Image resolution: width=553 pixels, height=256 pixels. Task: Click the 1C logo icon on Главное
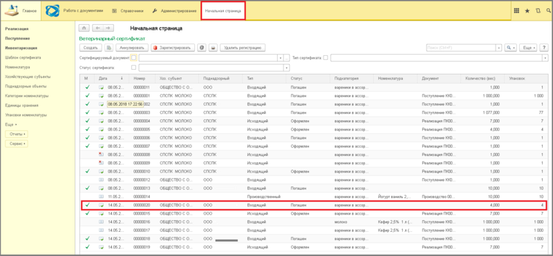tap(12, 11)
